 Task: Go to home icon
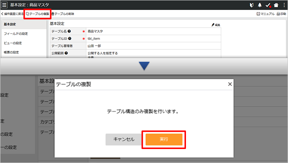pos(276,5)
